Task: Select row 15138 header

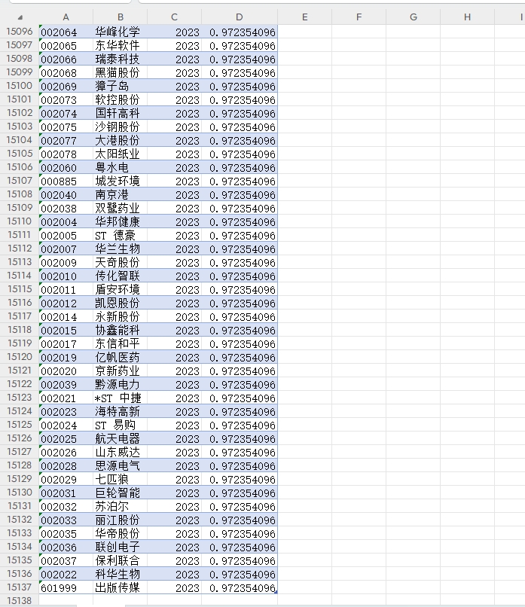Action: pos(20,600)
